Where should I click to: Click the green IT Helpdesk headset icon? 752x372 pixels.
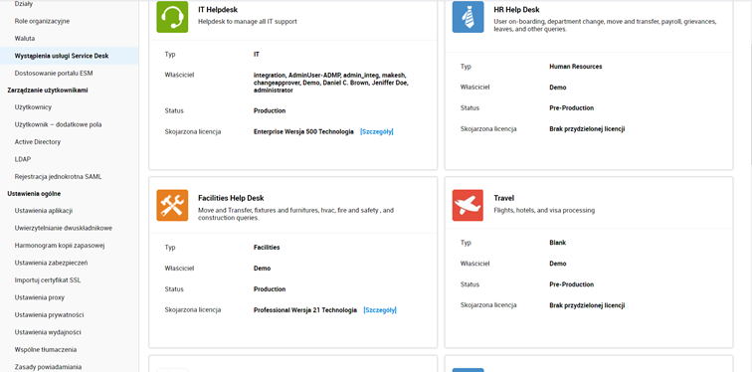point(172,17)
